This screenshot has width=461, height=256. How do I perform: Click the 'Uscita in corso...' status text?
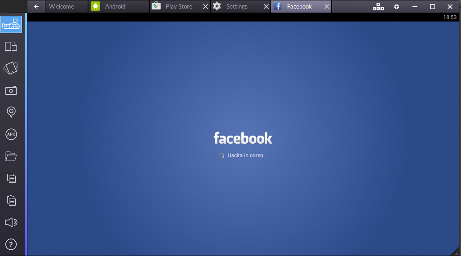(247, 155)
